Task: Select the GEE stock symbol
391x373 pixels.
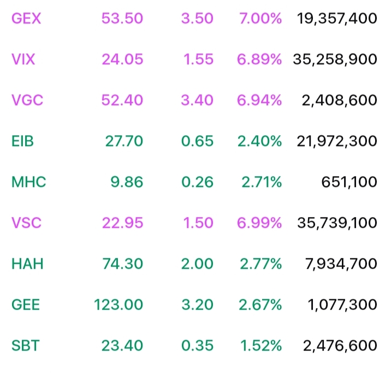Action: coord(26,304)
